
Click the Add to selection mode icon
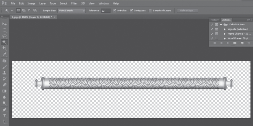pyautogui.click(x=24, y=11)
